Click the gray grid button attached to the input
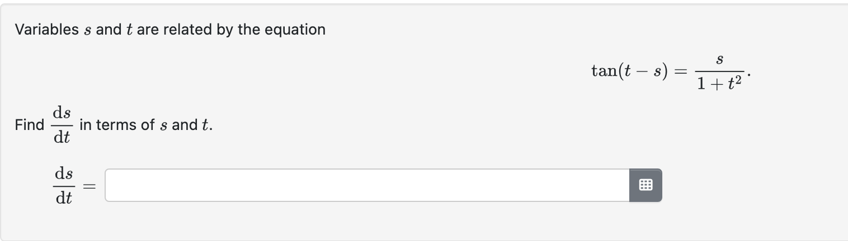The height and width of the screenshot is (241, 848). coord(646,185)
